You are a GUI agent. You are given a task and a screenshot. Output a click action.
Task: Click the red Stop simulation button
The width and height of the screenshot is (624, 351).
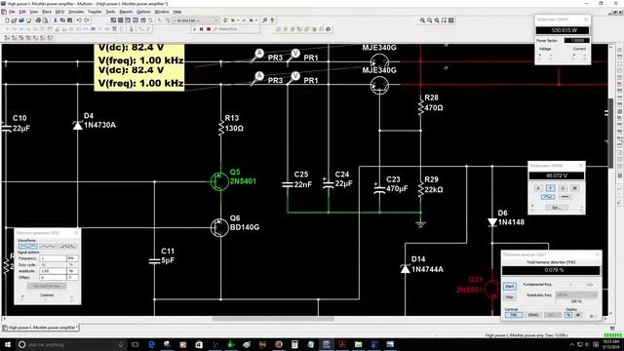pos(209,29)
